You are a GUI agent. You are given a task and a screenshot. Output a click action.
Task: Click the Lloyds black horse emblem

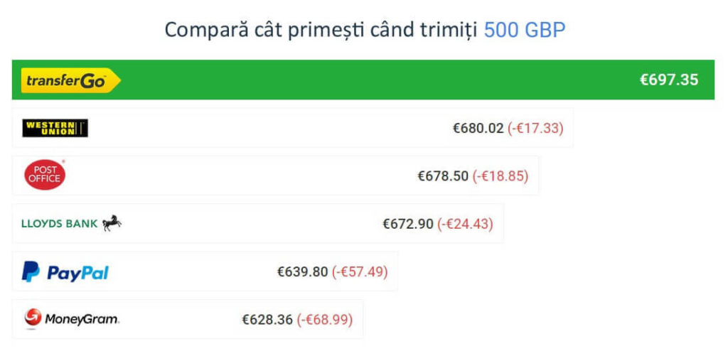(112, 223)
